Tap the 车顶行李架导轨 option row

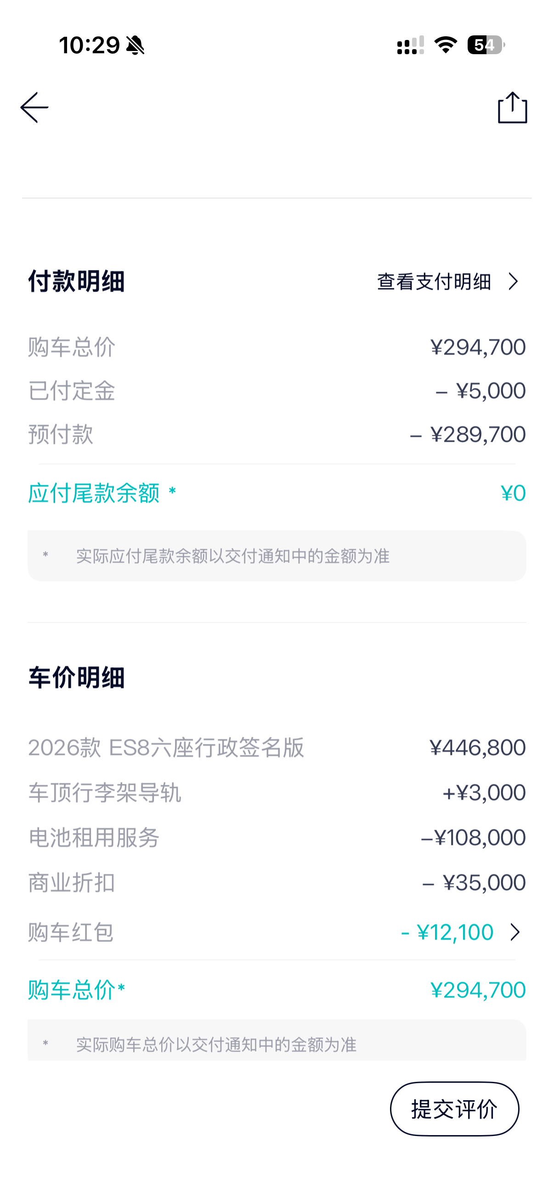[x=277, y=792]
